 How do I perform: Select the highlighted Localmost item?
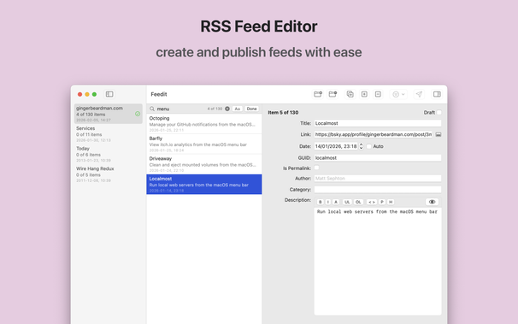pyautogui.click(x=204, y=185)
